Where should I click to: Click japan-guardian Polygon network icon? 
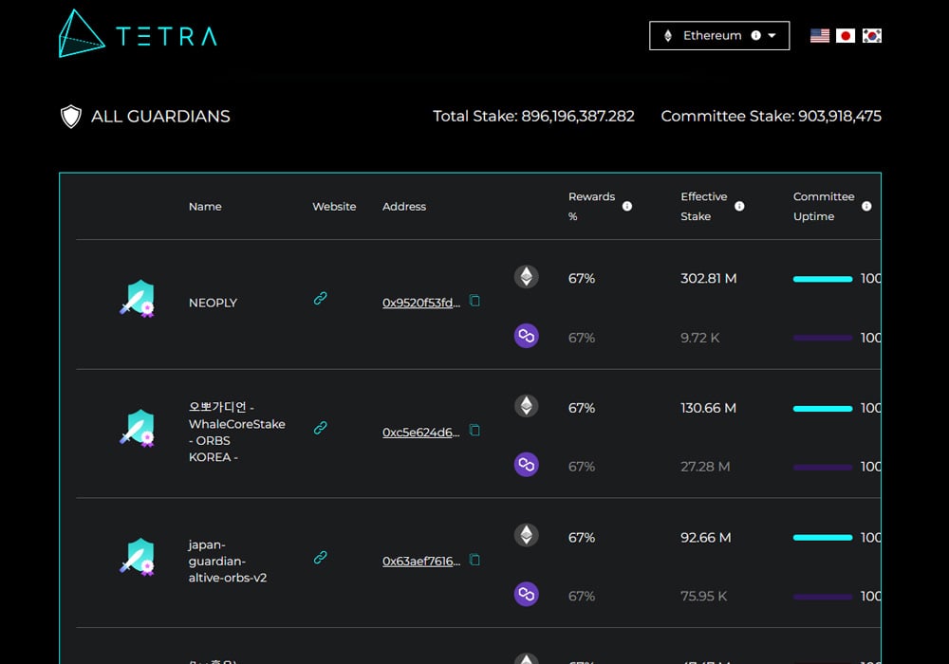(x=527, y=594)
